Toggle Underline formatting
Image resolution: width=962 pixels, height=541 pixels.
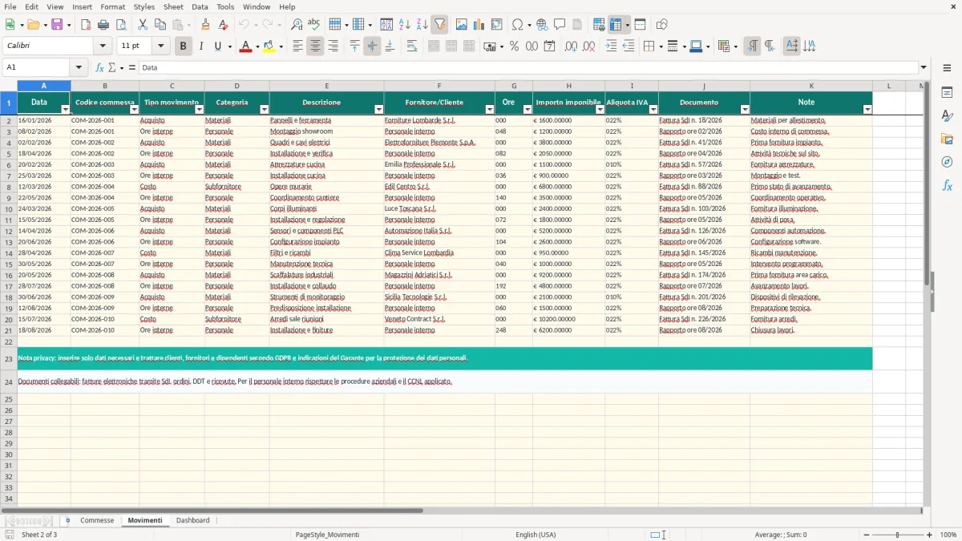218,46
